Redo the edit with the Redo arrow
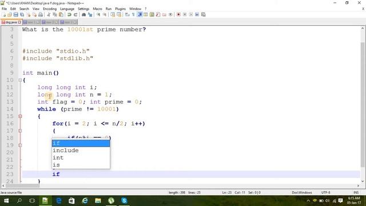The height and width of the screenshot is (206, 366). pos(75,15)
